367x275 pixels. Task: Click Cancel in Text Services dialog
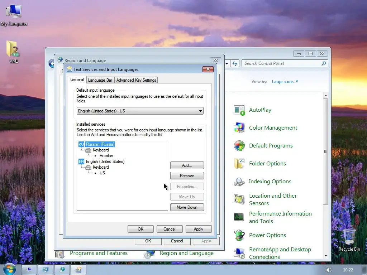tap(170, 229)
